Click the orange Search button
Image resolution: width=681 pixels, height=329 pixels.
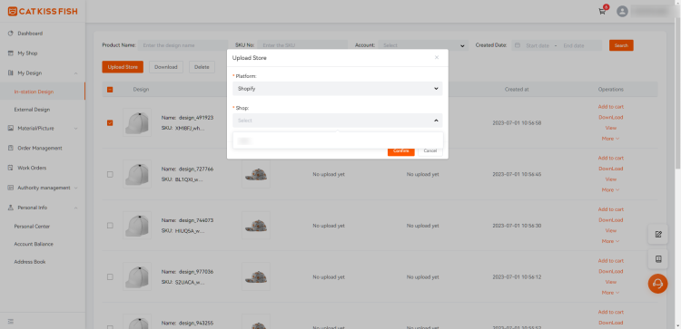(621, 45)
